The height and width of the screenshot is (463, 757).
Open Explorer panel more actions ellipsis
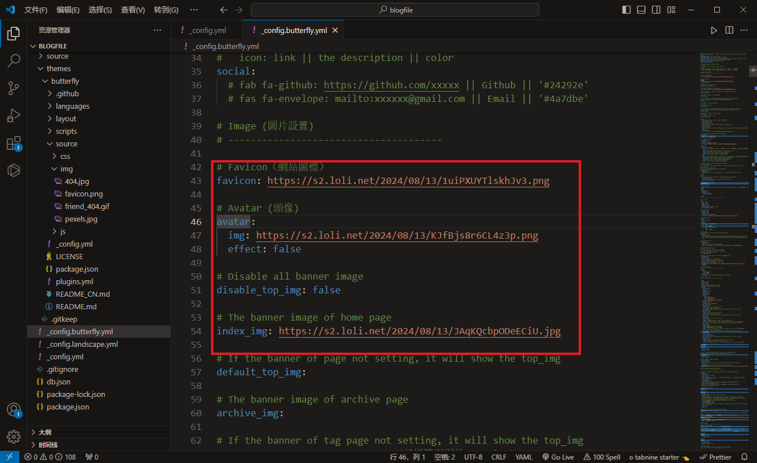(x=157, y=30)
